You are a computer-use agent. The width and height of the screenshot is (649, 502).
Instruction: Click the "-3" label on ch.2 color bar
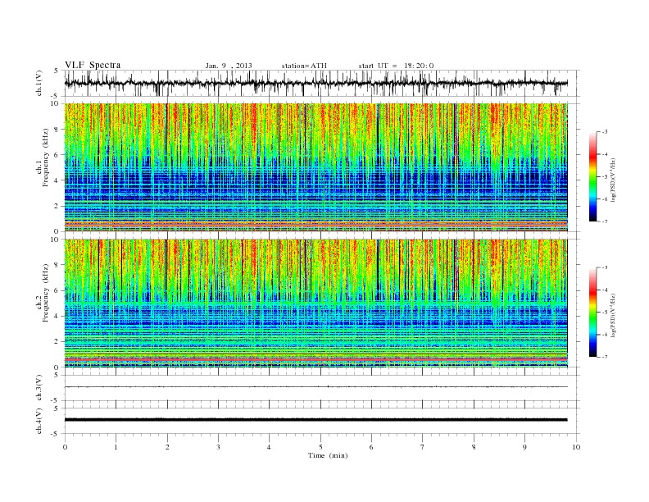tap(605, 267)
